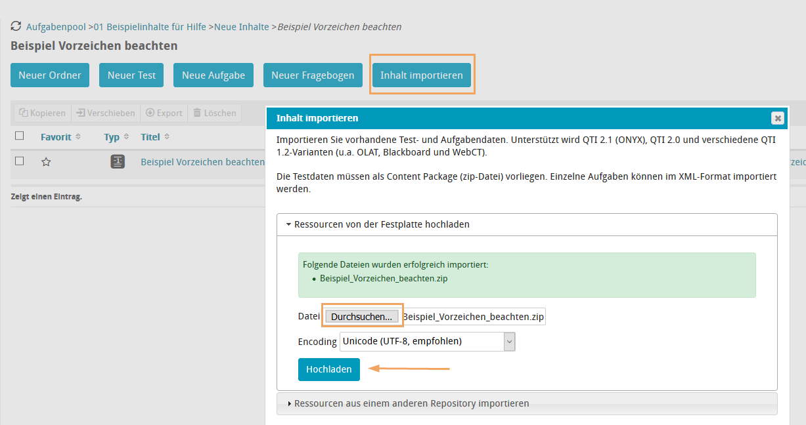This screenshot has height=425, width=806.
Task: Sort by Typ using its sort arrows
Action: [x=125, y=137]
